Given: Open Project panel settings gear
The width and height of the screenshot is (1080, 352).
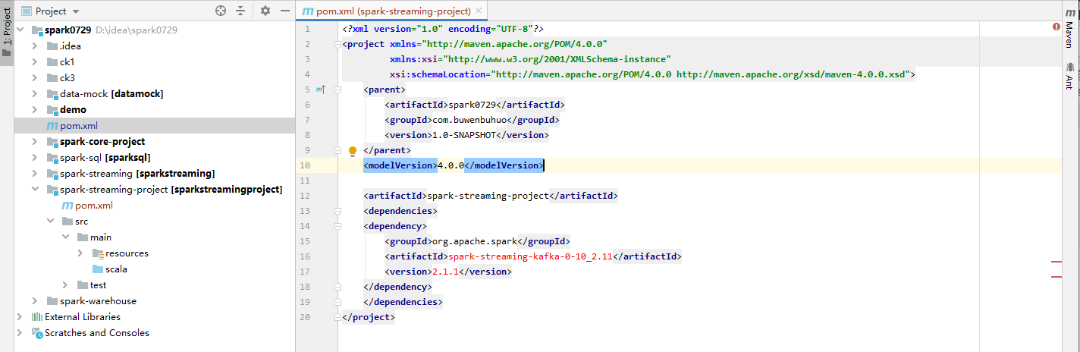Looking at the screenshot, I should [265, 11].
